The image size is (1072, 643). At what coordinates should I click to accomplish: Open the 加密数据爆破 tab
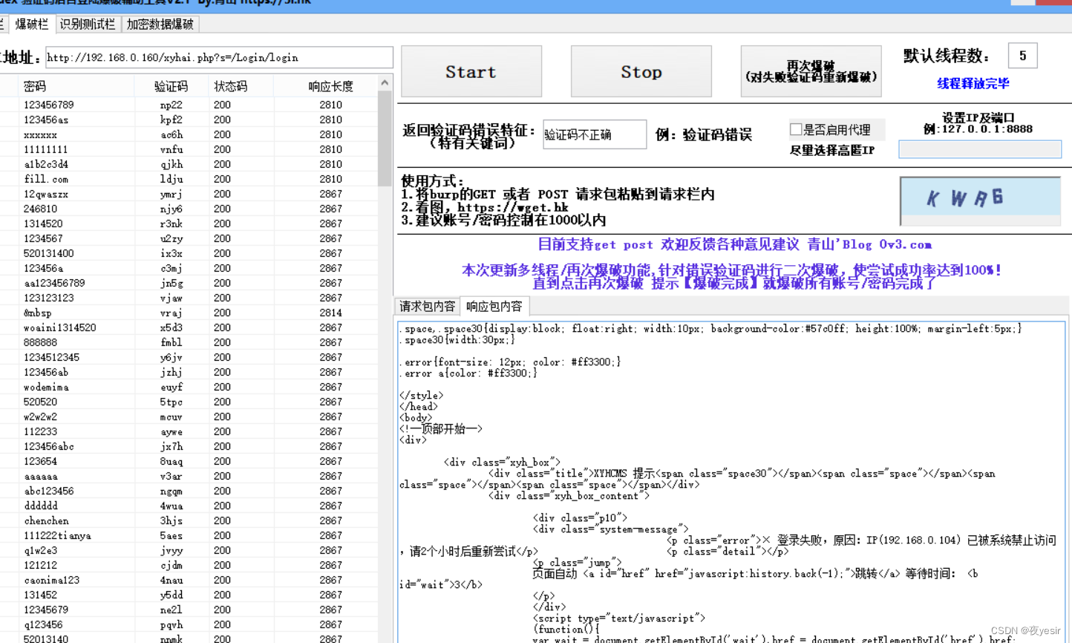coord(160,24)
